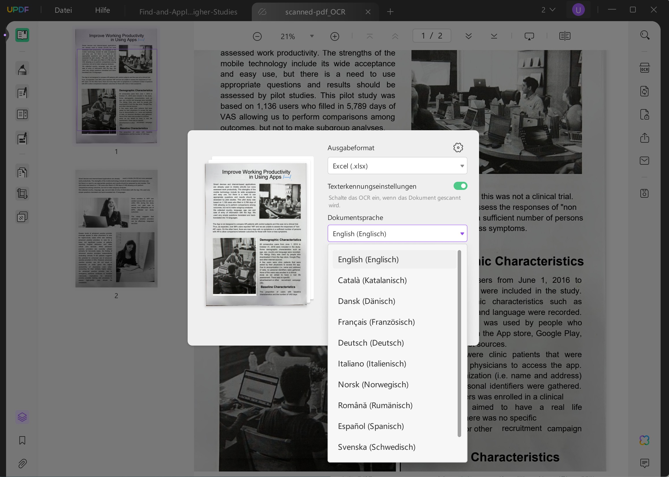Open the comments panel icon bottom right
669x477 pixels.
[644, 463]
